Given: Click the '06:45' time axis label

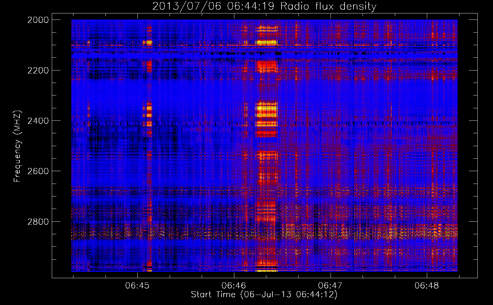Looking at the screenshot, I should 137,285.
